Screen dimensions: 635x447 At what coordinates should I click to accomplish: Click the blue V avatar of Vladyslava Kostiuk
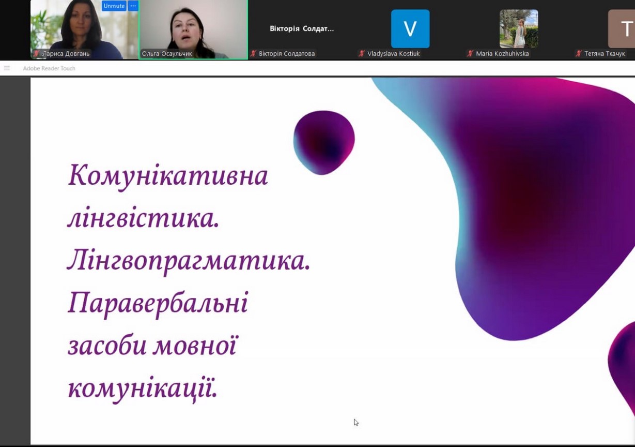point(410,28)
